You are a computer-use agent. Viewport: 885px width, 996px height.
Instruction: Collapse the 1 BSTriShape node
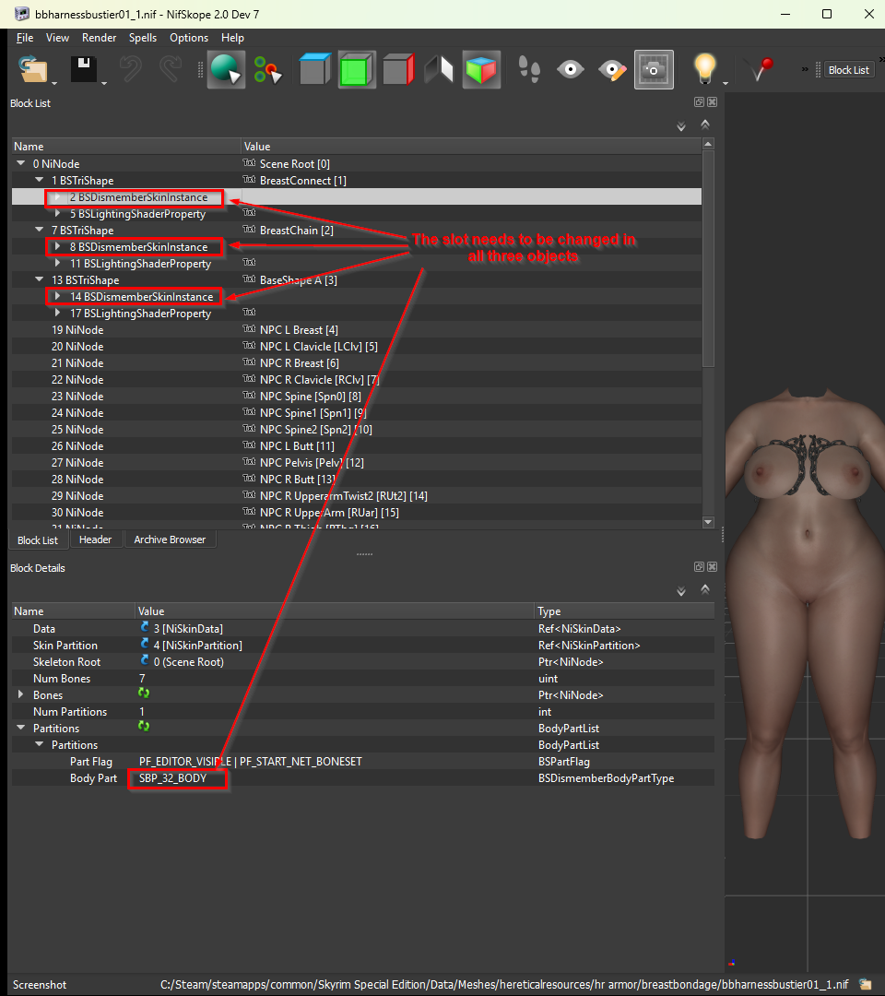click(40, 180)
